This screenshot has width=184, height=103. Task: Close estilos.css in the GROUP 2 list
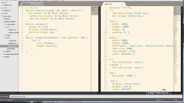coord(2,11)
